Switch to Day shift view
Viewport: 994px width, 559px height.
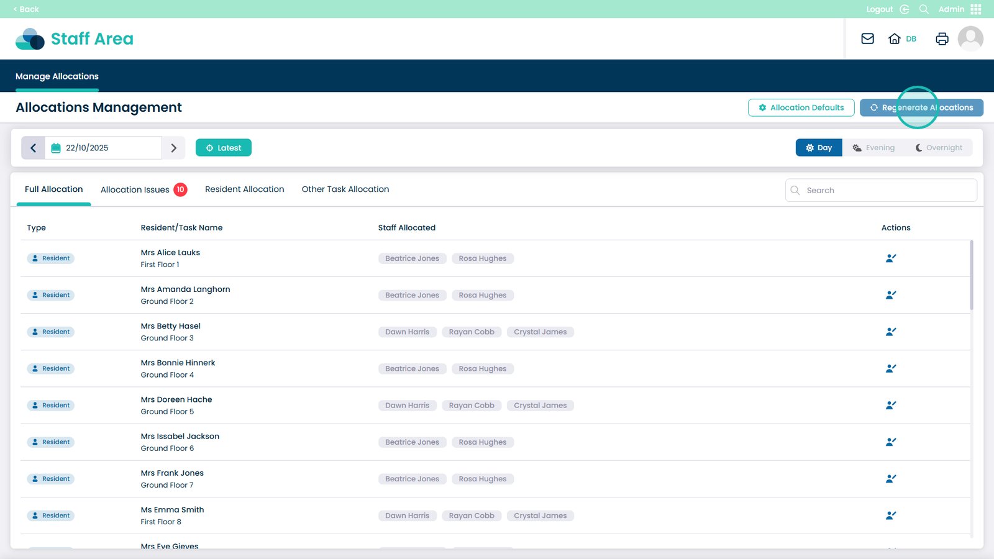[819, 148]
